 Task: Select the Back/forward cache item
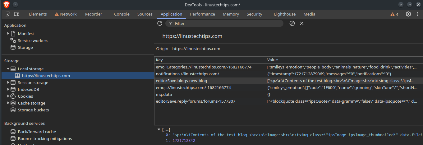tap(37, 132)
